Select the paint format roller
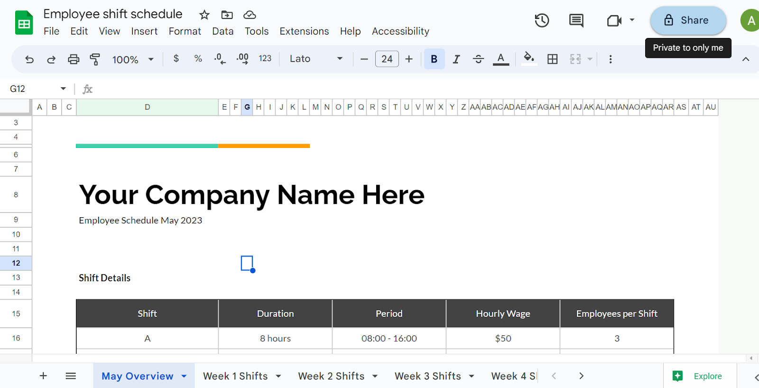Viewport: 759px width, 388px height. click(95, 59)
